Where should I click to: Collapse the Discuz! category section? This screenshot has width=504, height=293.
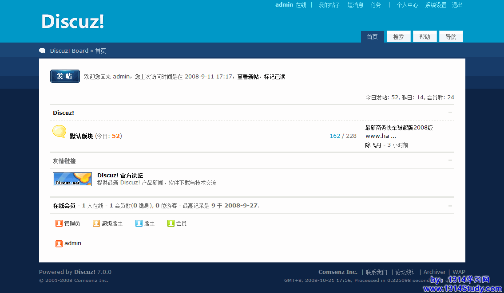click(450, 113)
